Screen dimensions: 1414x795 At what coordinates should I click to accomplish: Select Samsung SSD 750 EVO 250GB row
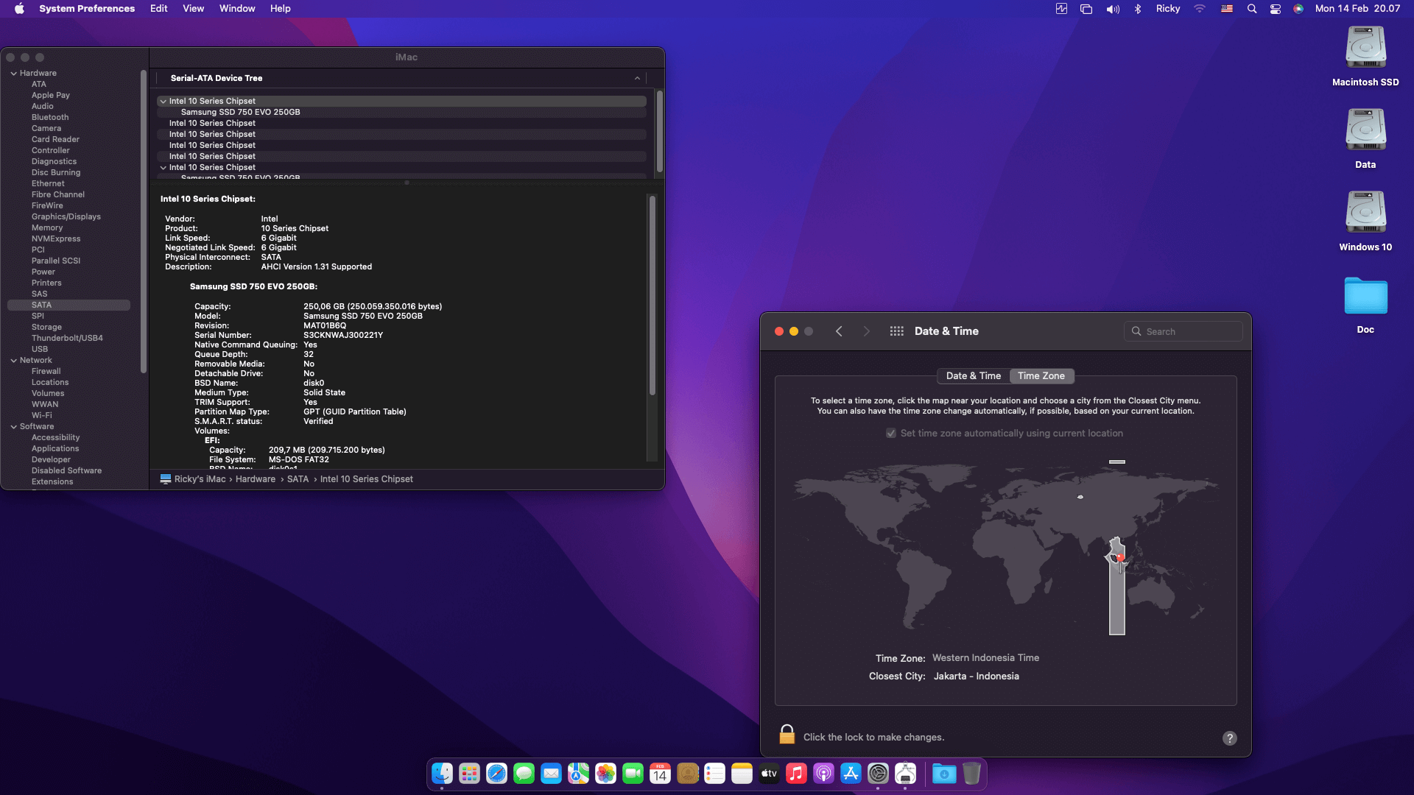(401, 113)
